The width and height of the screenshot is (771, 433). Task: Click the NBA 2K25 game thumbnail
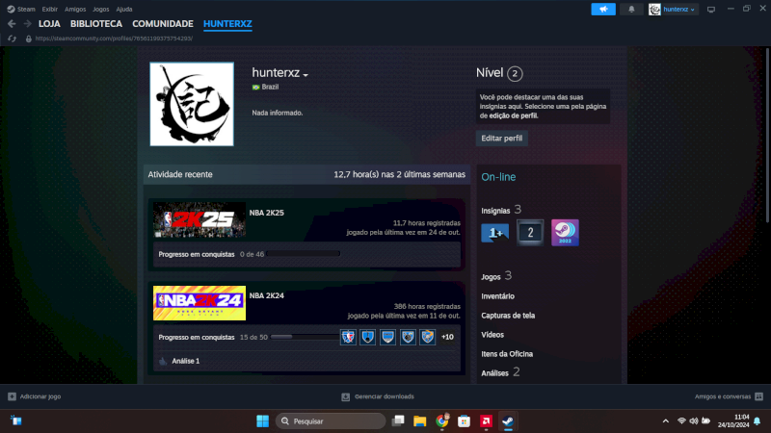(x=199, y=220)
